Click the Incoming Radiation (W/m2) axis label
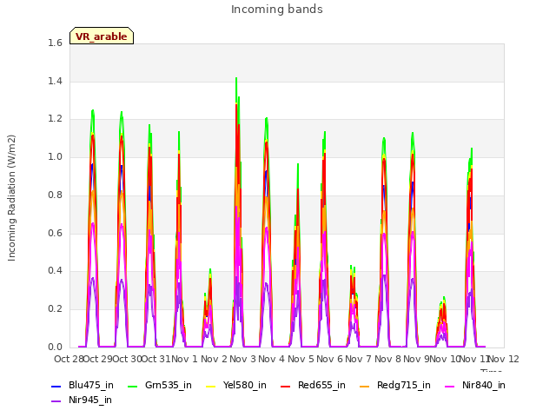 [x=11, y=198]
